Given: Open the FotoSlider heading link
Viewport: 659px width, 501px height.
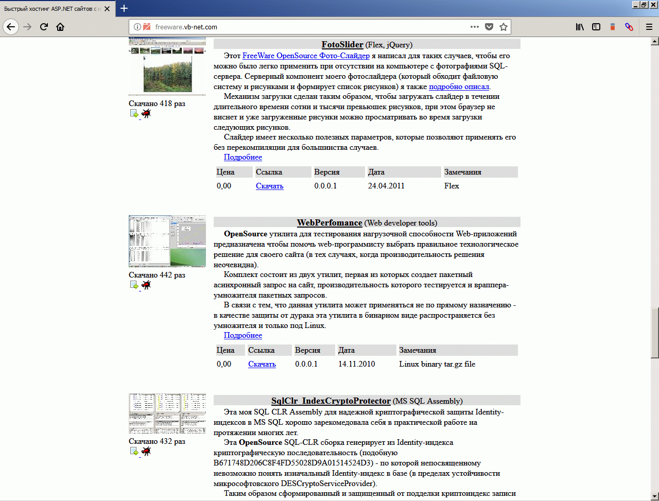Looking at the screenshot, I should pyautogui.click(x=342, y=45).
